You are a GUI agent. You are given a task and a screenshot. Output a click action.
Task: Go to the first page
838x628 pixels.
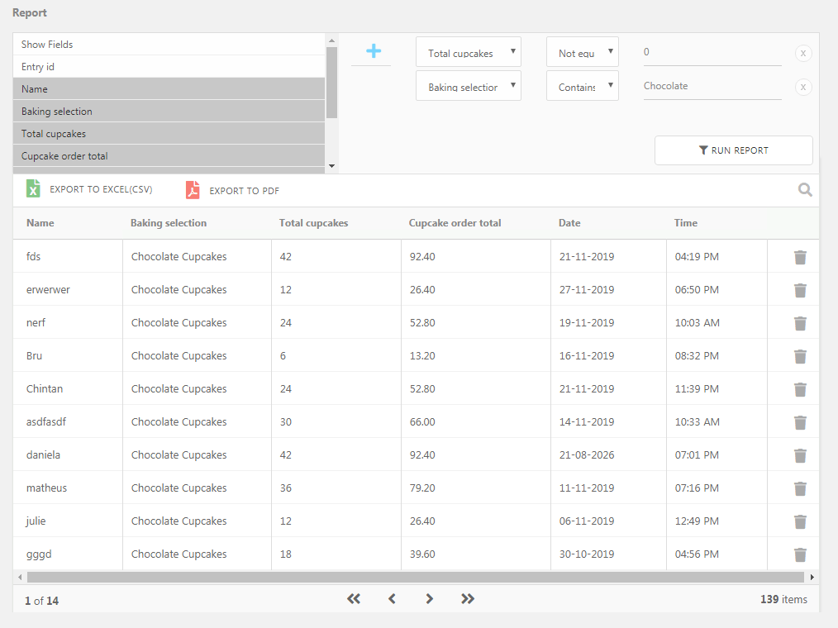pyautogui.click(x=353, y=598)
